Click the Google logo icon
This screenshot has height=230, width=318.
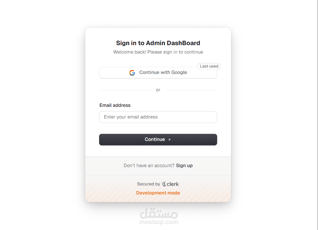point(132,73)
